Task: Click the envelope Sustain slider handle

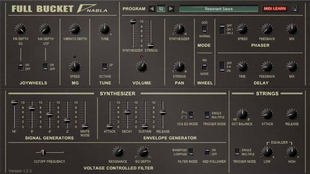Action: 145,126
